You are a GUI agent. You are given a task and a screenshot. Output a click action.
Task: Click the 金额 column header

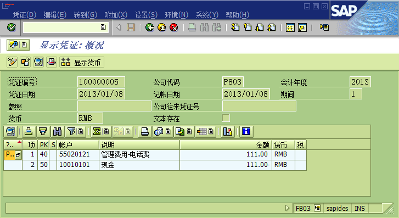point(226,145)
